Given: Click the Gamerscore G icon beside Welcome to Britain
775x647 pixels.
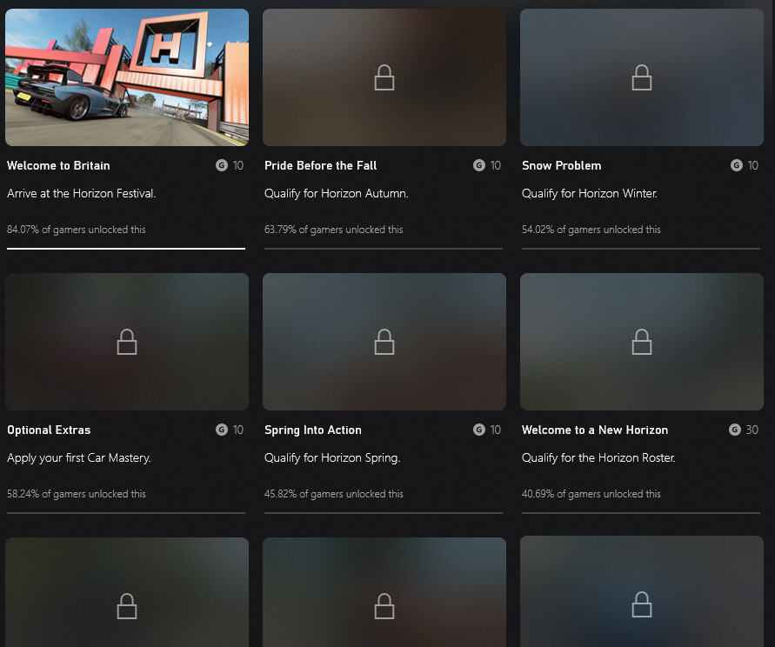Looking at the screenshot, I should pyautogui.click(x=222, y=165).
